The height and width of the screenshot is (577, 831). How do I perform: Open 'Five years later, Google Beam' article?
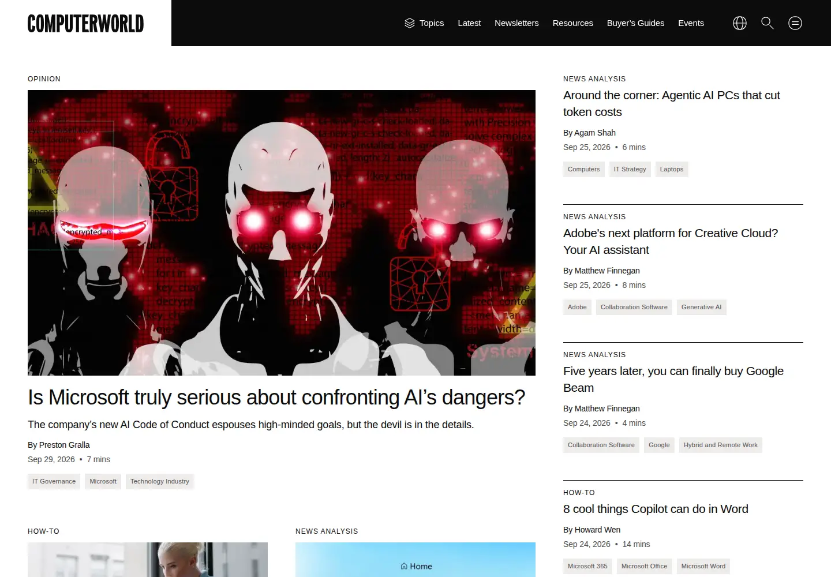[673, 380]
